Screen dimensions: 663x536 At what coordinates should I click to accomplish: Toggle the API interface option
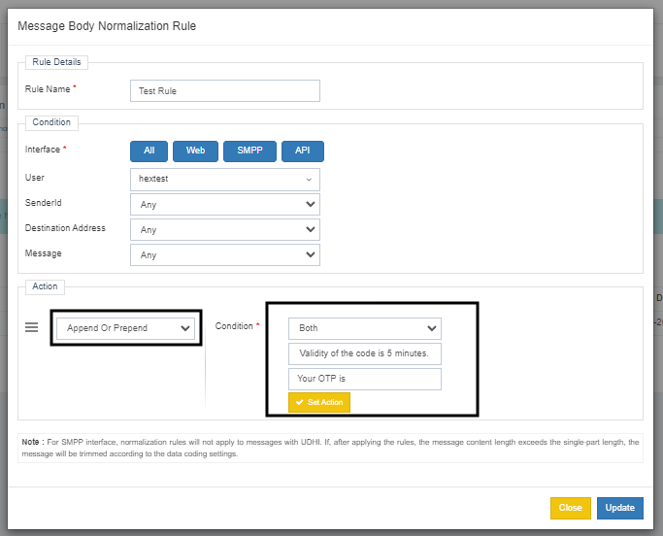point(302,151)
